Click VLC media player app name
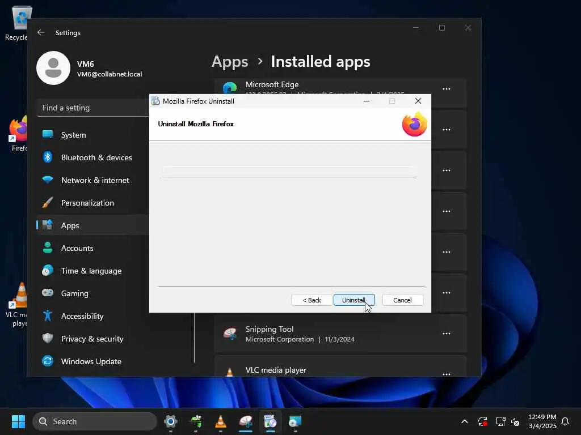The image size is (581, 435). point(276,370)
